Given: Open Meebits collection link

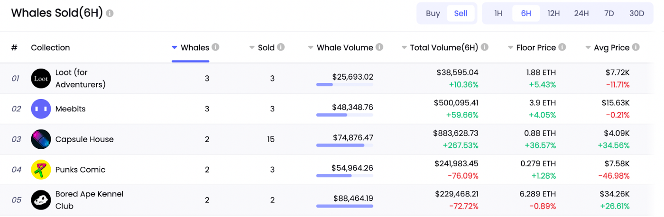Looking at the screenshot, I should [71, 109].
